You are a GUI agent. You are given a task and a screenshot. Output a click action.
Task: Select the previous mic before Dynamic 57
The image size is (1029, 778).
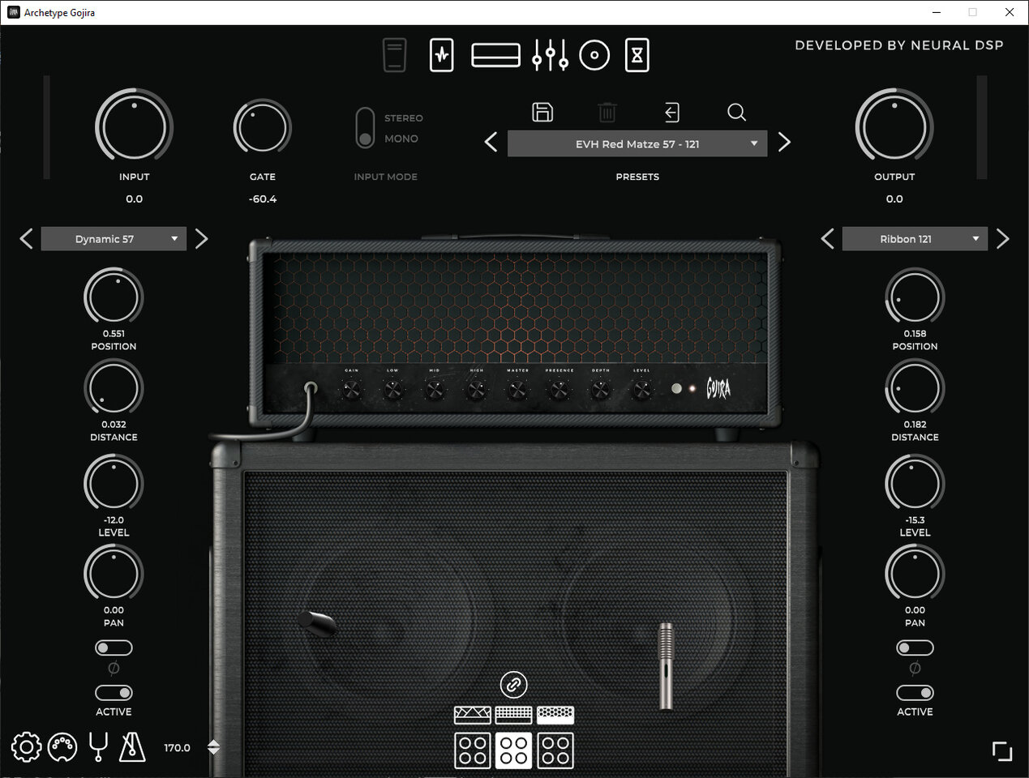point(26,239)
